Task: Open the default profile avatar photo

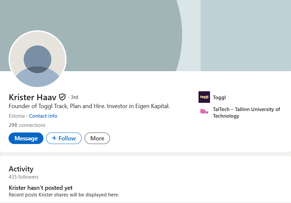Action: pyautogui.click(x=38, y=59)
